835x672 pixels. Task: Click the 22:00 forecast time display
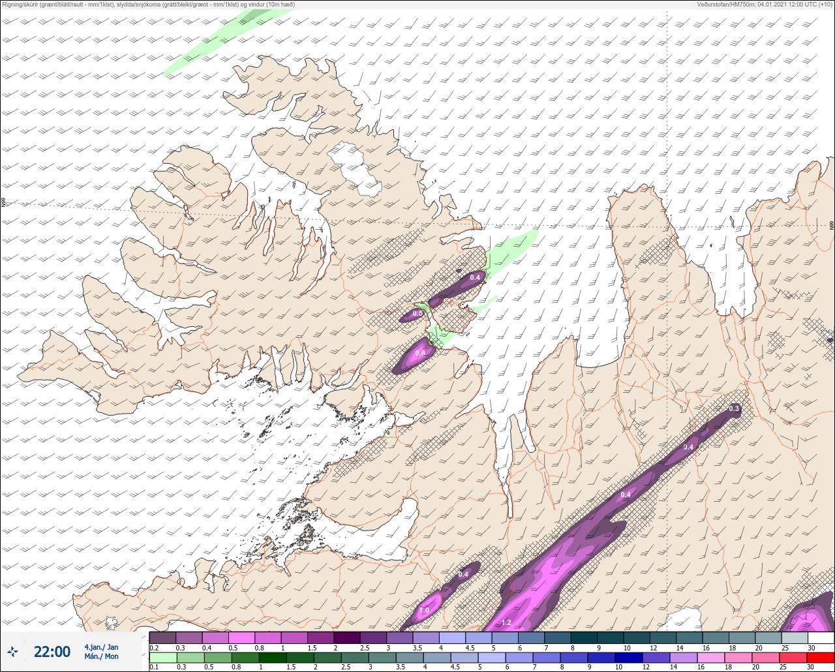[52, 652]
